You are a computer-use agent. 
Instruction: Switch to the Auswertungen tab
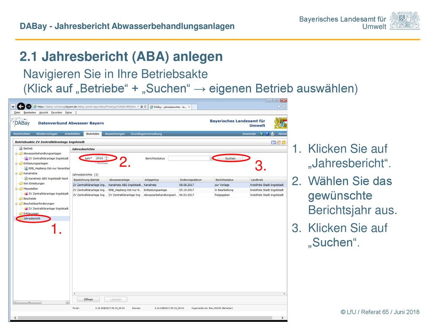pyautogui.click(x=115, y=134)
